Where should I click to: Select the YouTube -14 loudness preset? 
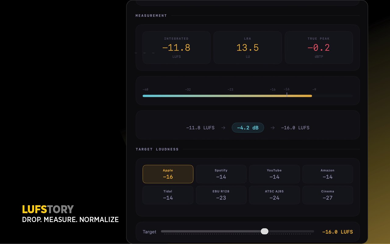point(274,174)
